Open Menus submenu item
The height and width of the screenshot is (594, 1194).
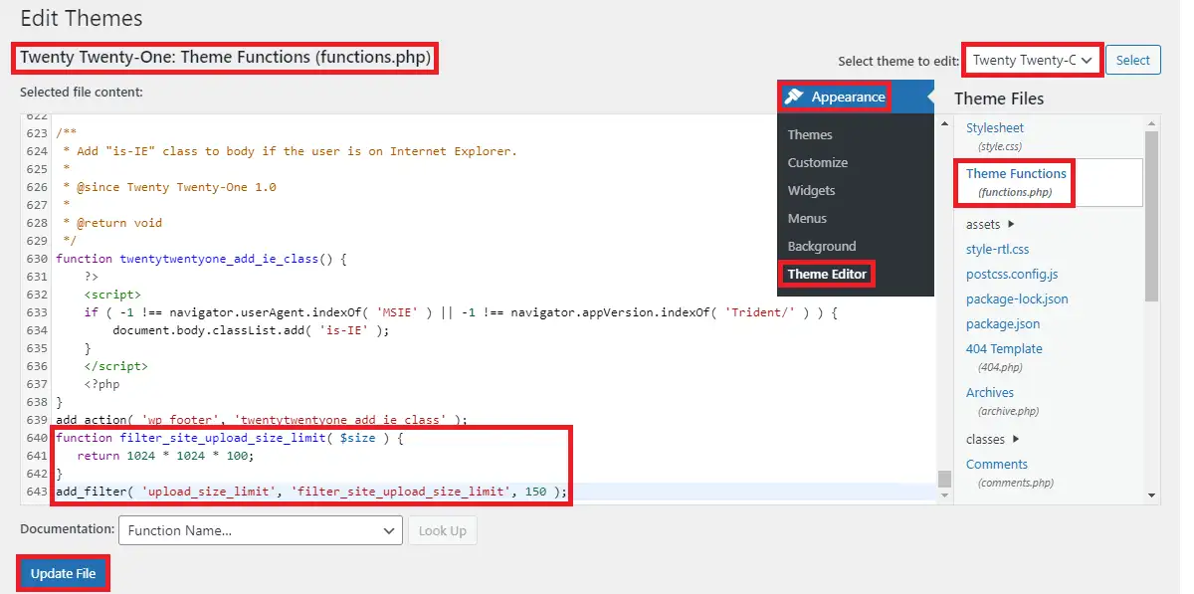point(807,218)
